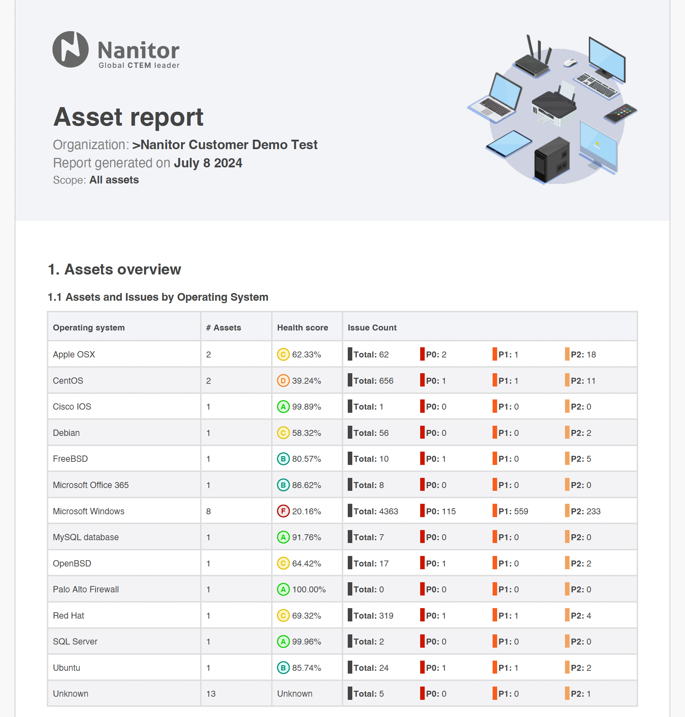Click the Ubuntu grade B health badge

click(283, 667)
